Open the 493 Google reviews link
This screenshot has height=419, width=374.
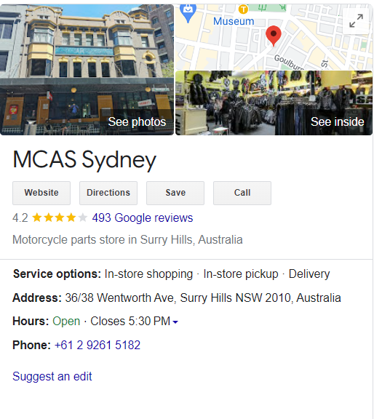click(x=143, y=218)
